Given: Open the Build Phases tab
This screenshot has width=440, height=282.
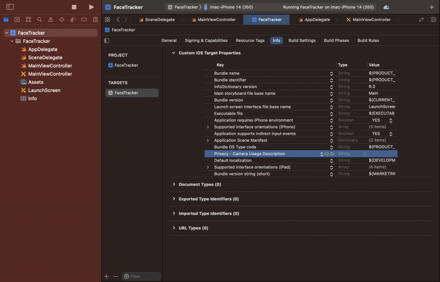Looking at the screenshot, I should tap(336, 40).
